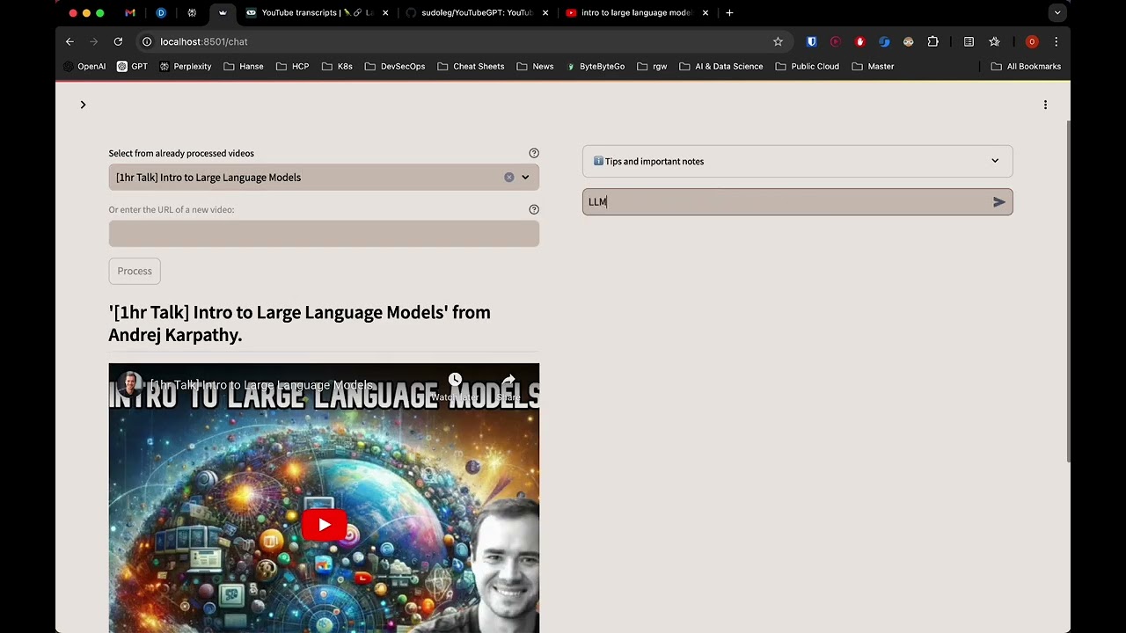Expand the Streamlit sidebar with the chevron

pyautogui.click(x=83, y=105)
